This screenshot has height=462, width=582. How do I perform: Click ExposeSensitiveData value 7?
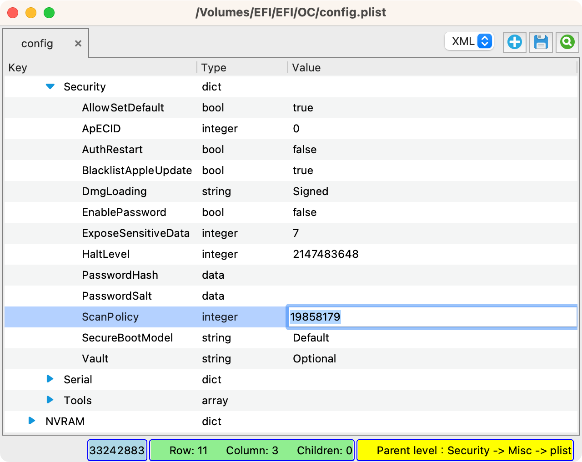coord(296,233)
